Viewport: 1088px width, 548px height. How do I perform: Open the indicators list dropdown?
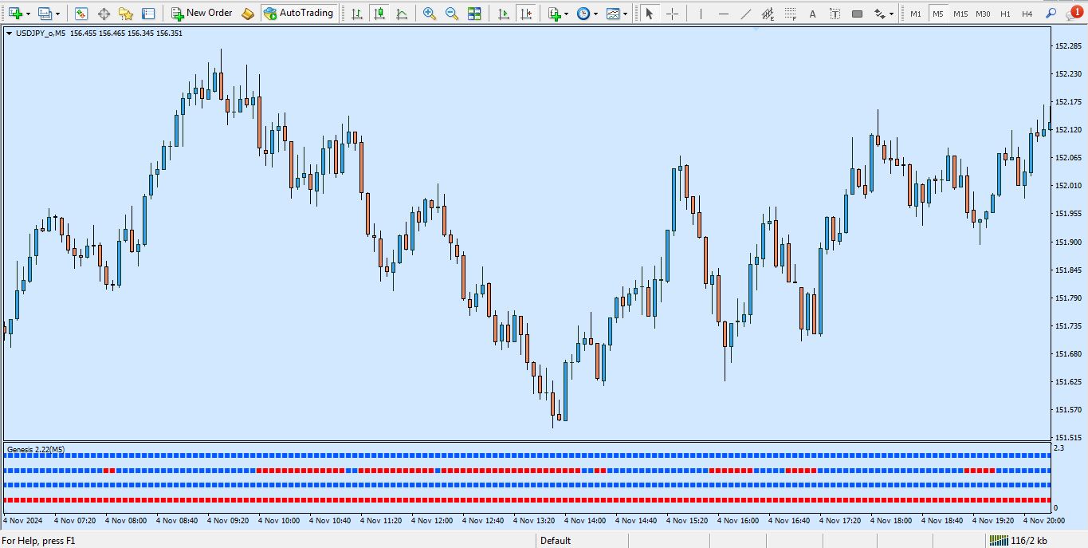[x=566, y=14]
